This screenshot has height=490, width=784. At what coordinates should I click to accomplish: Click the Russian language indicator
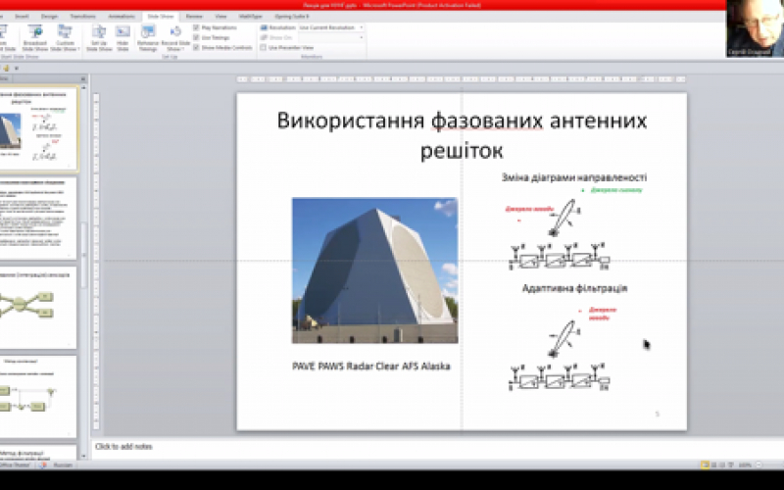tap(63, 465)
